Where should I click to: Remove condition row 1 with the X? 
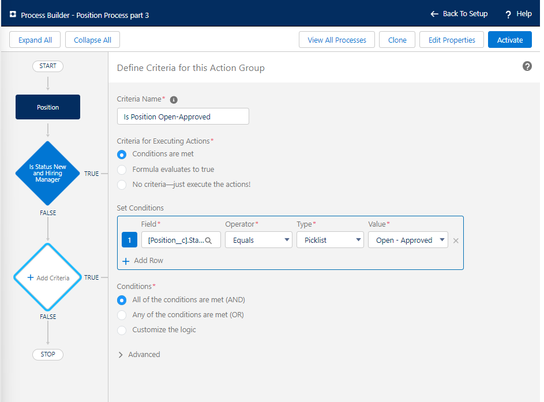[456, 241]
